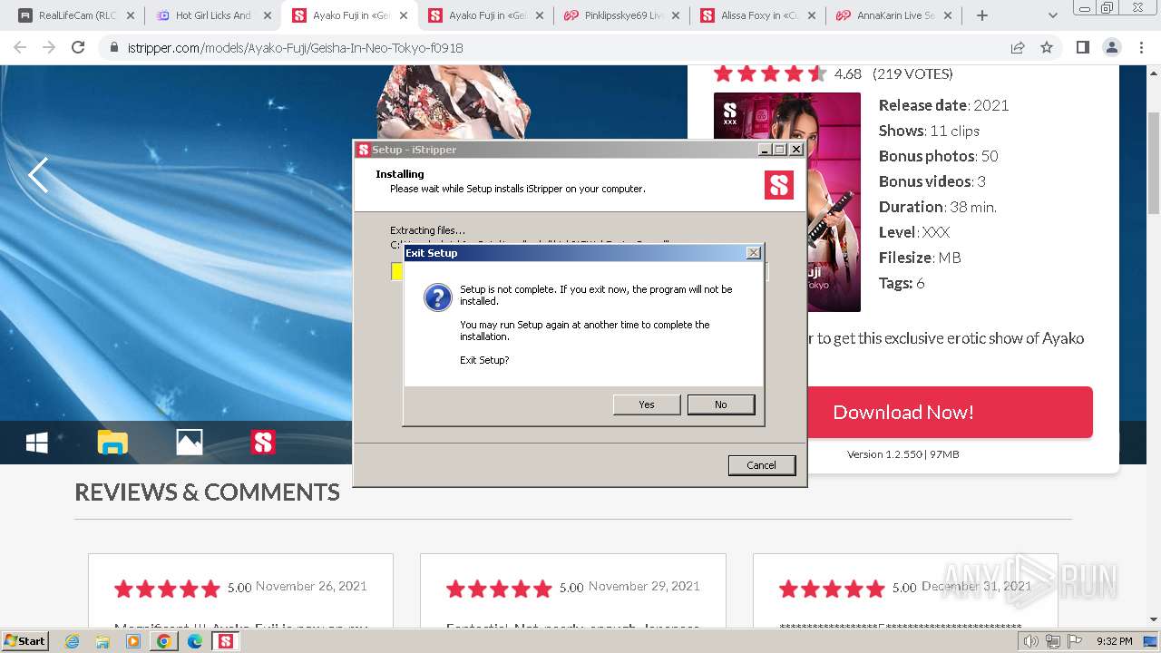The image size is (1161, 653).
Task: Open a new browser tab
Action: (x=982, y=15)
